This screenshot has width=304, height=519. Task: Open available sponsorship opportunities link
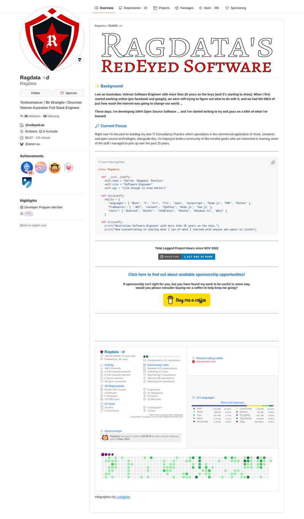pyautogui.click(x=187, y=275)
